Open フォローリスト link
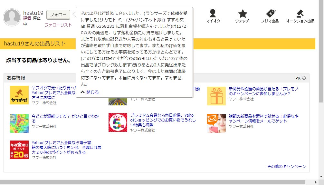Viewport: 324px width, 185px height. 58,25
